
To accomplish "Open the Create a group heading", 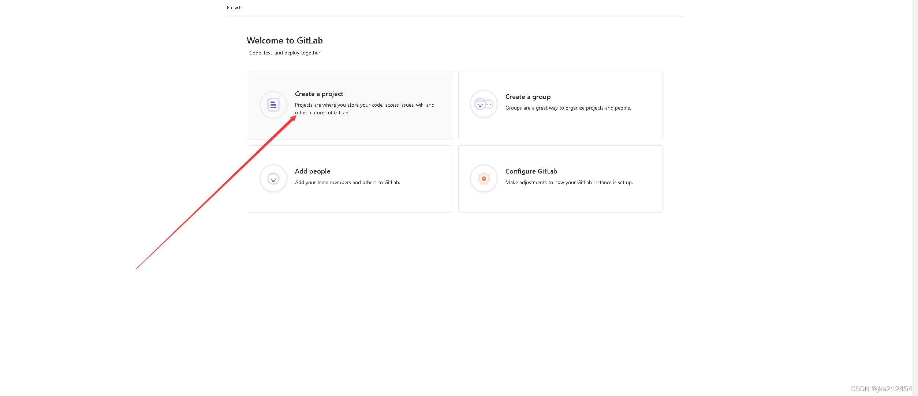I will [528, 97].
